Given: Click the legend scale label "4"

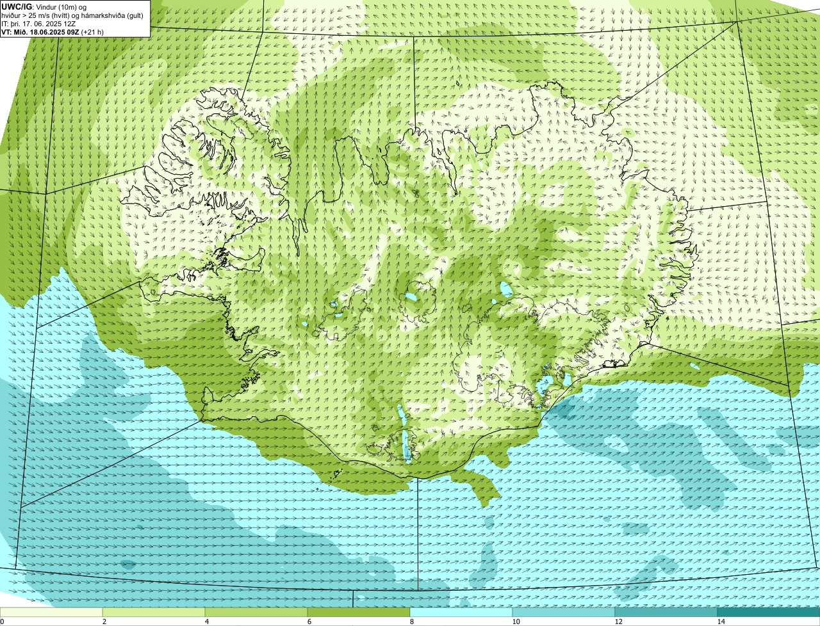Looking at the screenshot, I should (x=206, y=622).
